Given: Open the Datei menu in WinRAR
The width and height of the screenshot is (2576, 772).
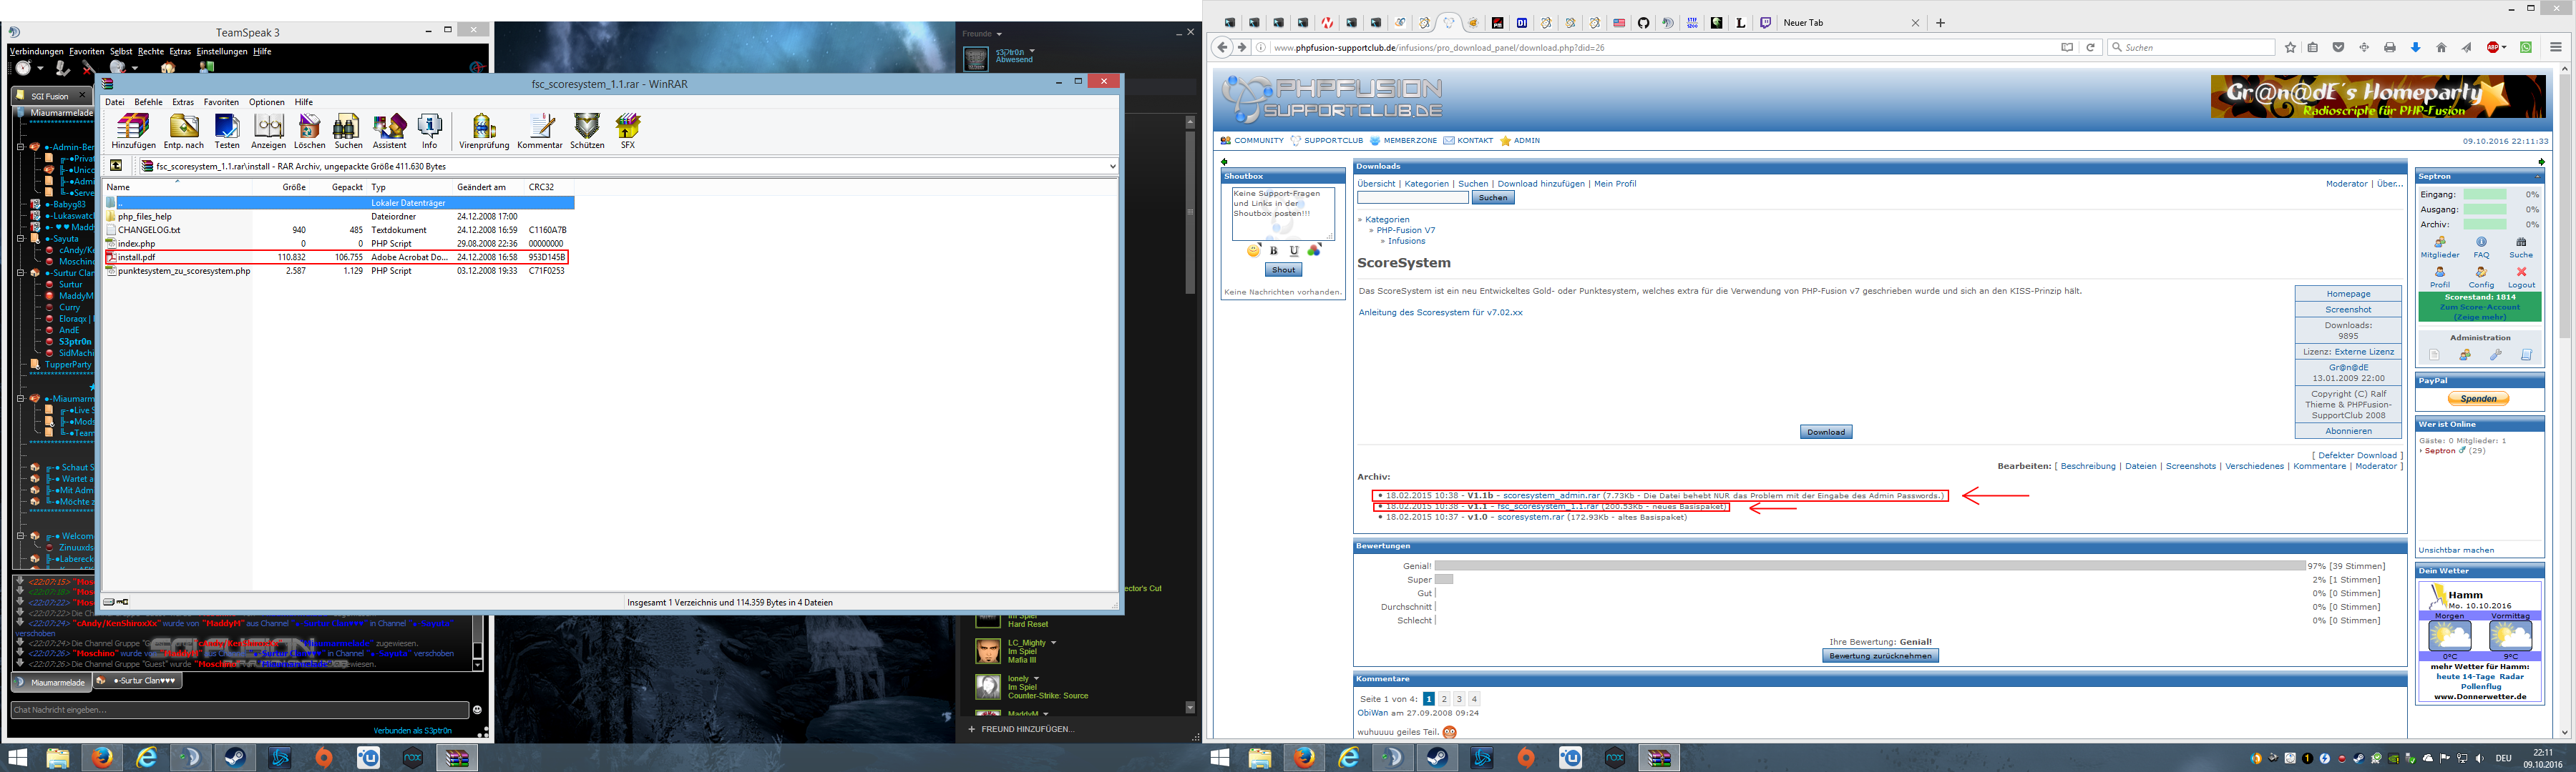Looking at the screenshot, I should tap(115, 102).
